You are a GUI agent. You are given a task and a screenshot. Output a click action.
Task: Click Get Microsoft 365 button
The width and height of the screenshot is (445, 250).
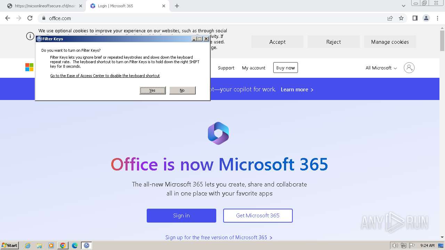[258, 216]
